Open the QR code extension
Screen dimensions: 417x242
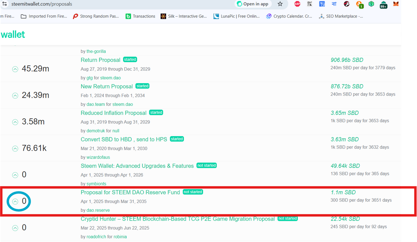point(309,4)
